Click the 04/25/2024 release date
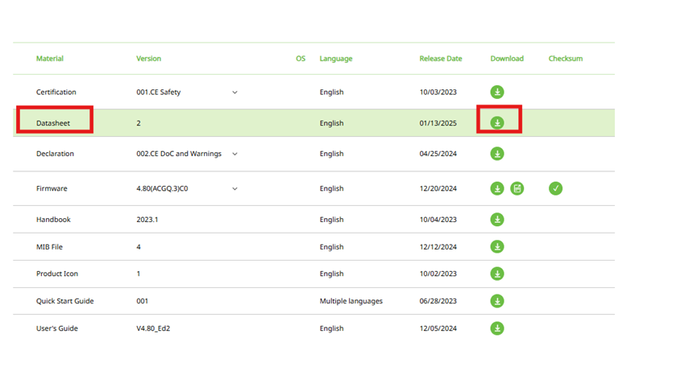Viewport: 697px width, 375px height. click(438, 154)
